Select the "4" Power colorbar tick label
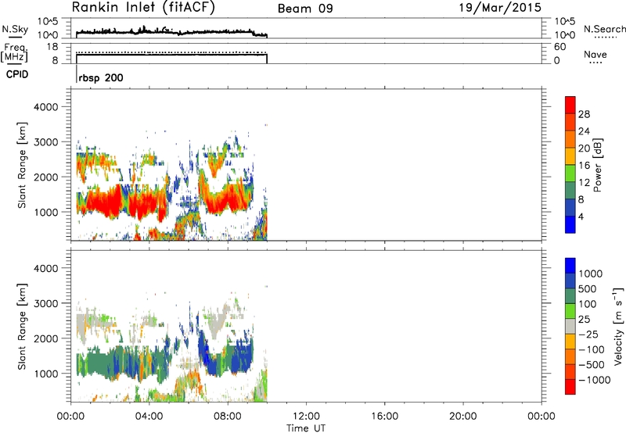Image resolution: width=626 pixels, height=433 pixels. point(581,216)
